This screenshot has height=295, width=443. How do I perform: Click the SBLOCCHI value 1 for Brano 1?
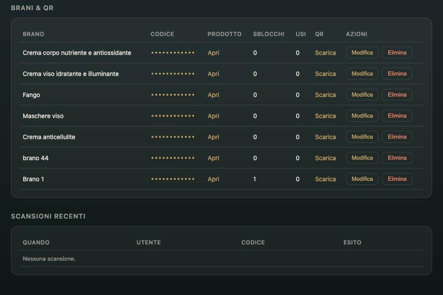(255, 179)
